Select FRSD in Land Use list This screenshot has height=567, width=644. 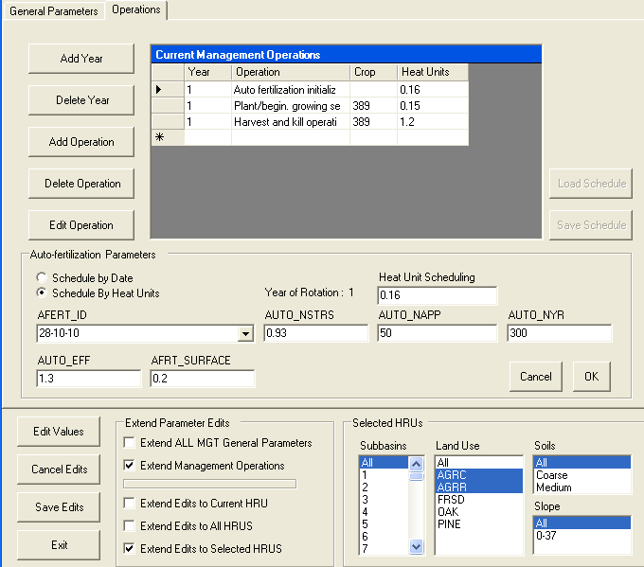tap(450, 500)
